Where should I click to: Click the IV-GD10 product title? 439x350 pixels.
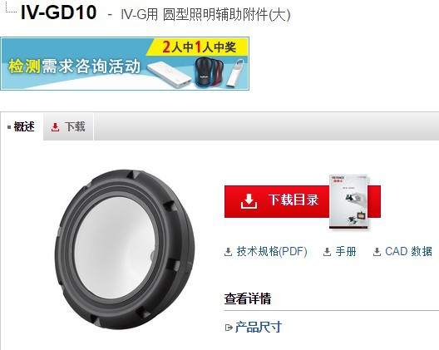(59, 12)
